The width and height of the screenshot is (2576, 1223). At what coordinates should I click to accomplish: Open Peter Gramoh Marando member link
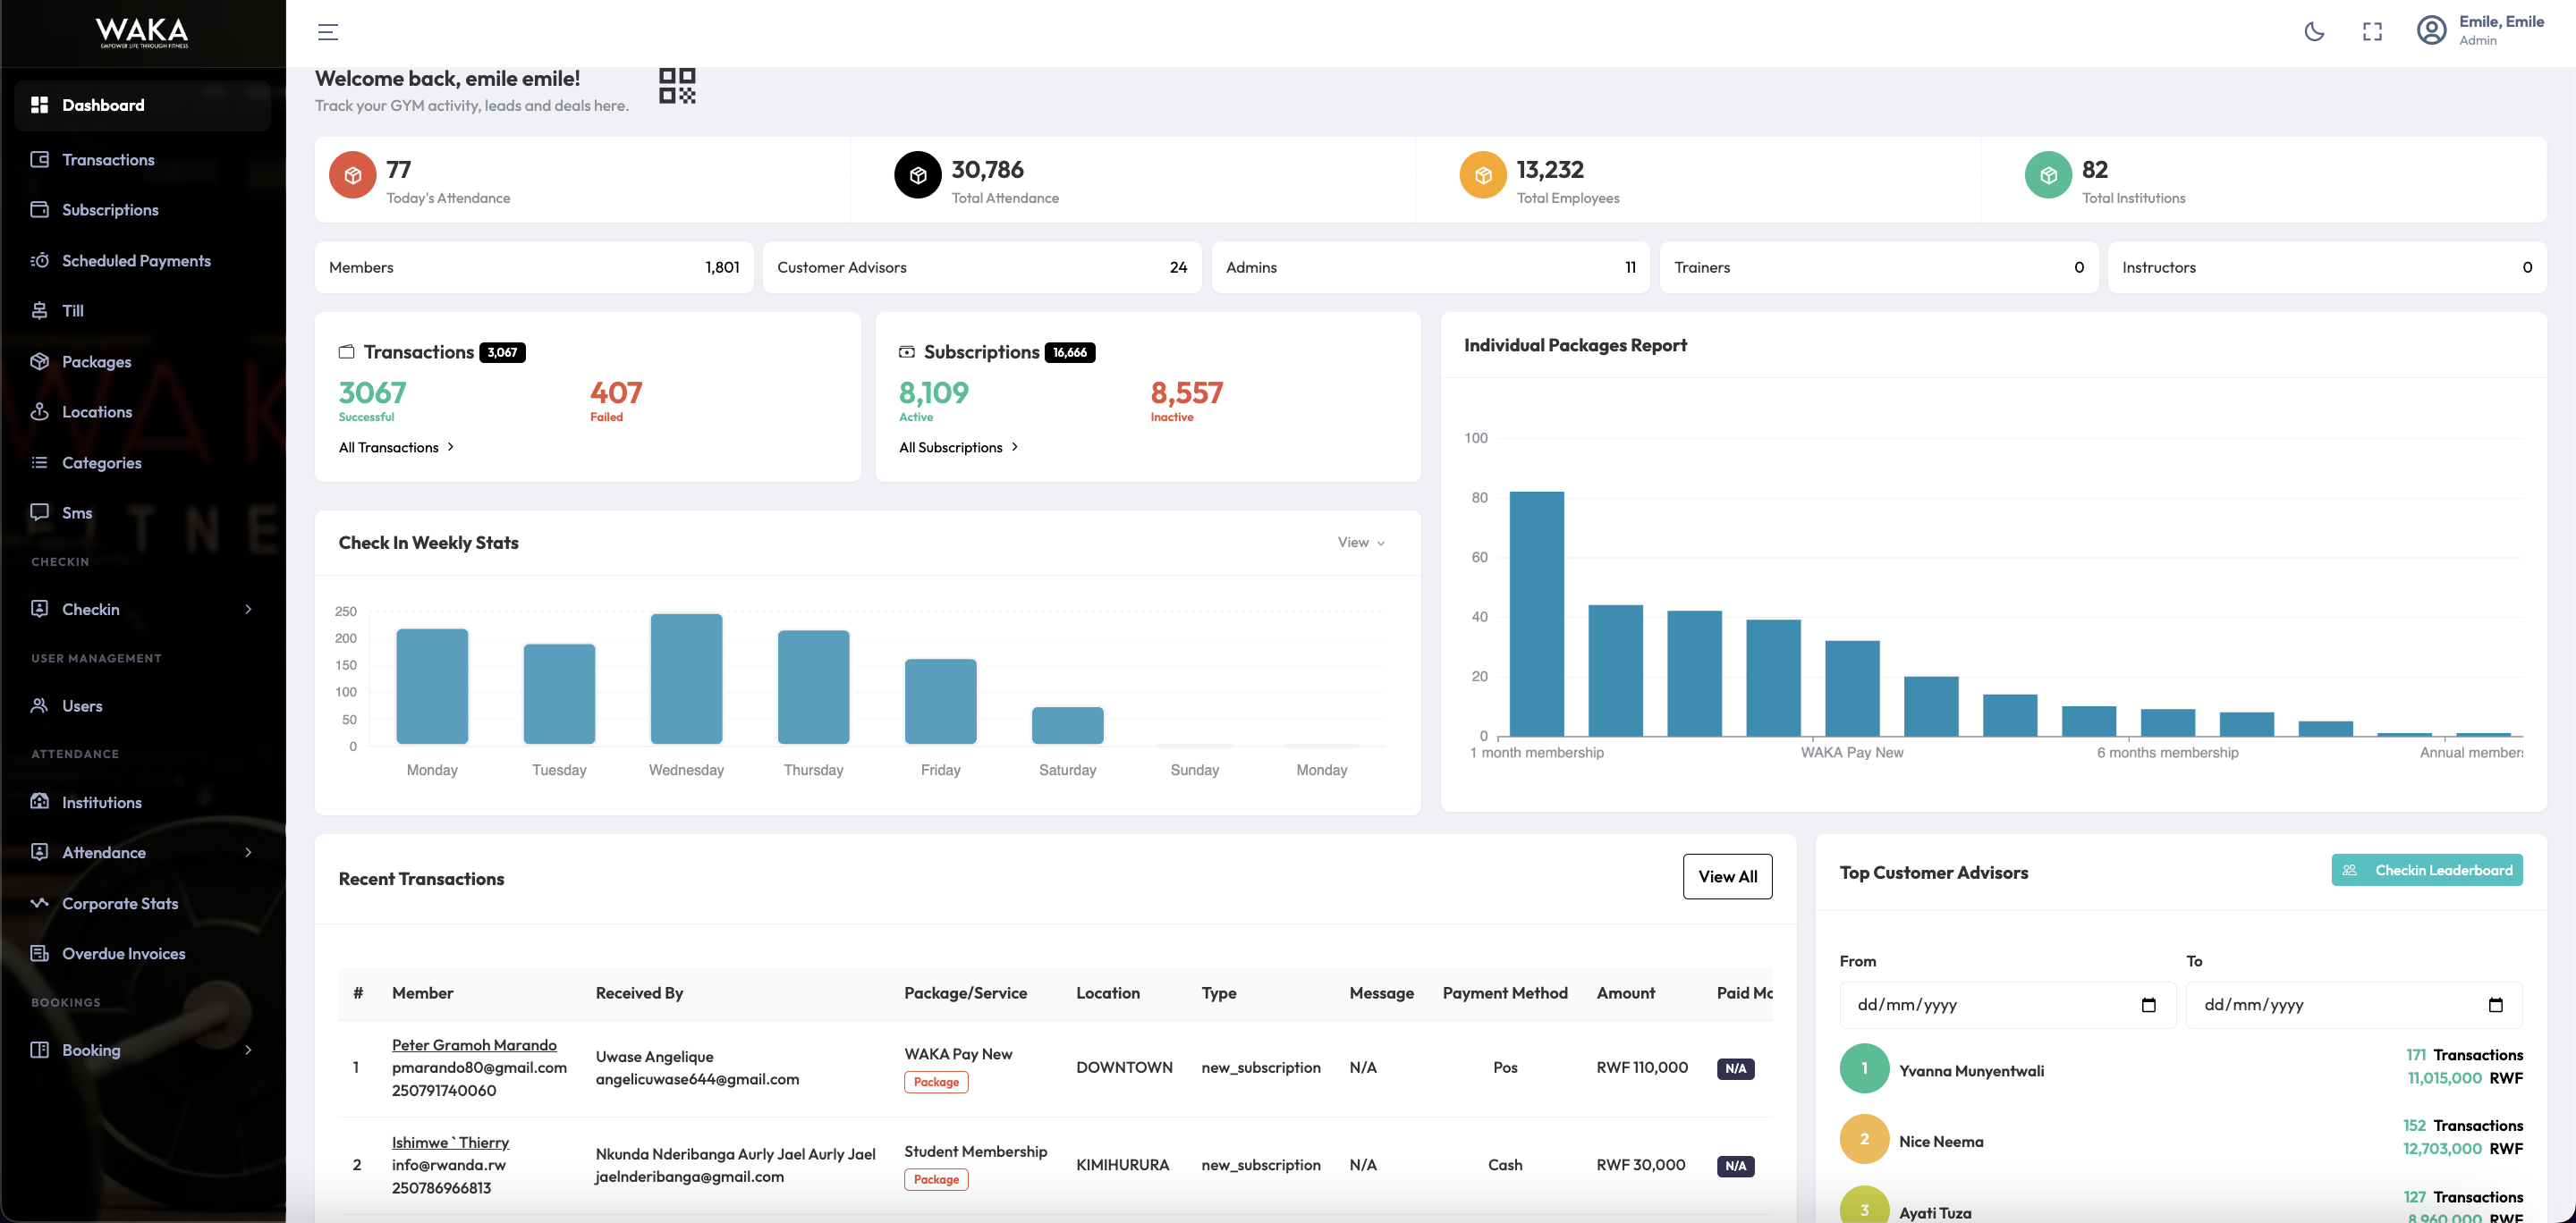coord(475,1044)
